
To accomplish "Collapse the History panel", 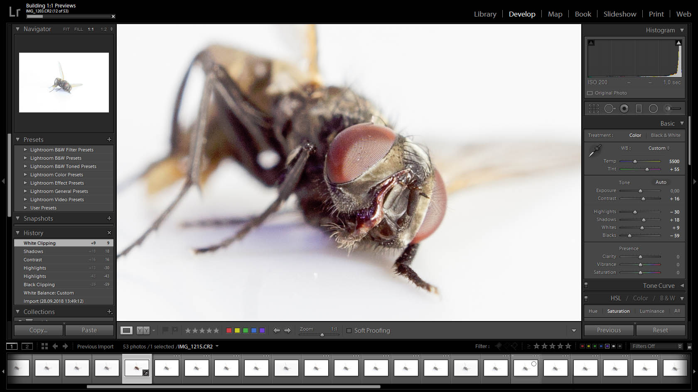I will (x=17, y=233).
